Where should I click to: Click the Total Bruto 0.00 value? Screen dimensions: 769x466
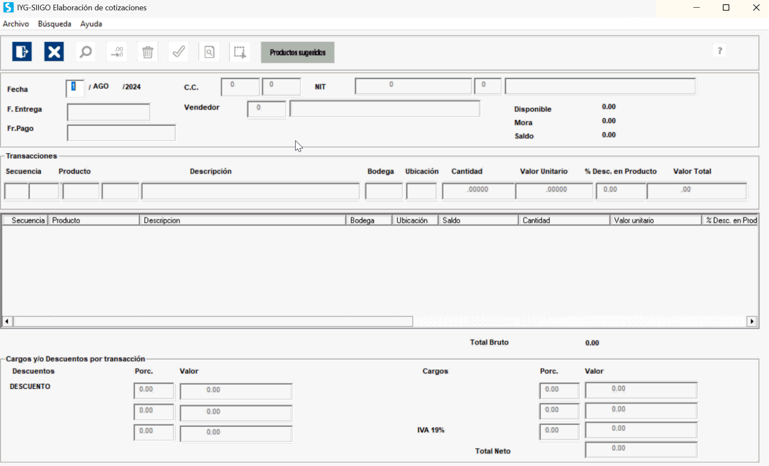point(592,343)
